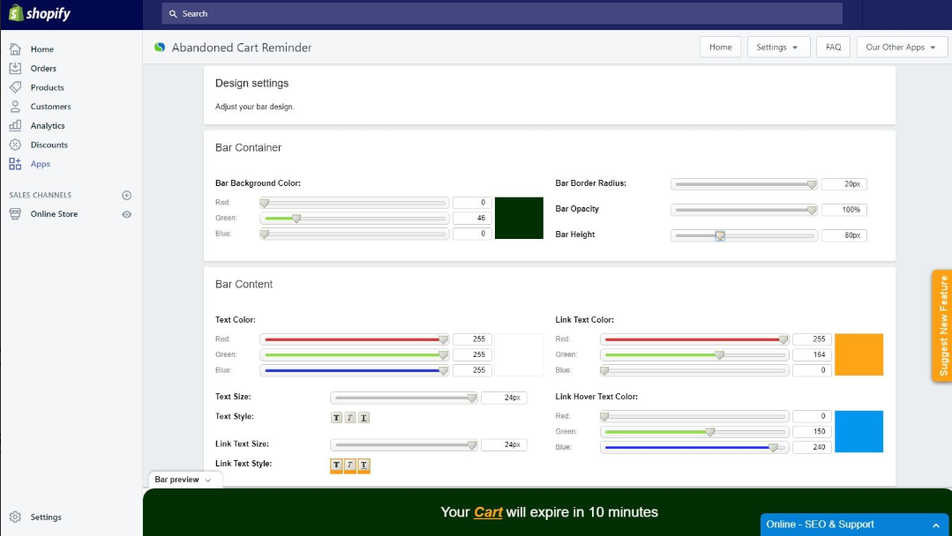Open Customers in the sidebar
Viewport: 952px width, 536px height.
[x=50, y=107]
